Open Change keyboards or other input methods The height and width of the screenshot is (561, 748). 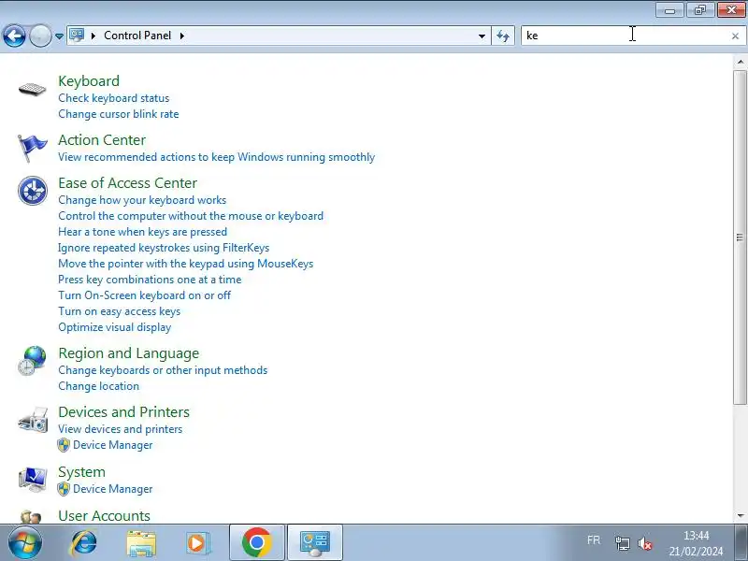pyautogui.click(x=163, y=370)
